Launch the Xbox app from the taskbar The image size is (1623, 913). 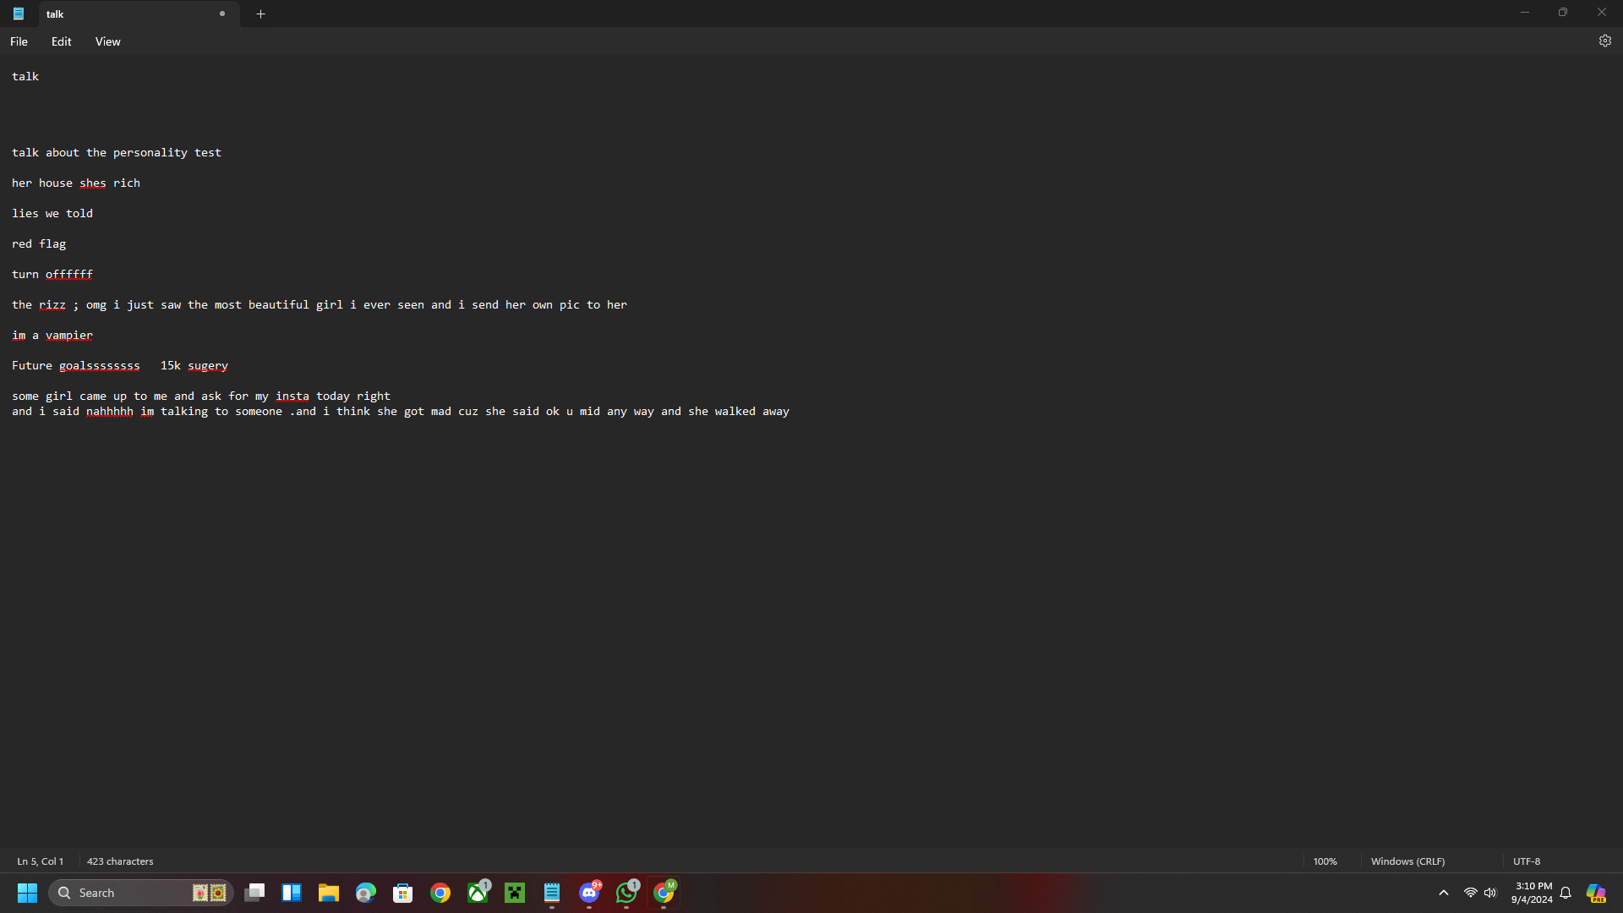pos(478,893)
